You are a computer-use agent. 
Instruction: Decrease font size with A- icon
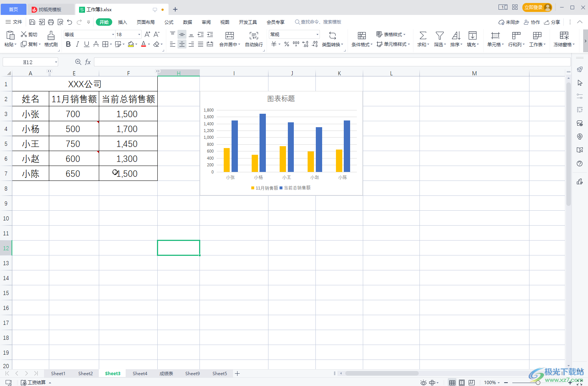point(157,34)
